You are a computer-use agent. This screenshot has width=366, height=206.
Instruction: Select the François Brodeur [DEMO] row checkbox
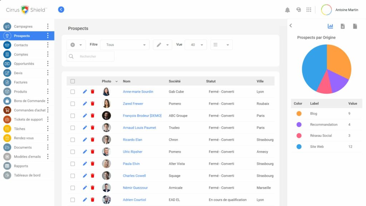73,116
